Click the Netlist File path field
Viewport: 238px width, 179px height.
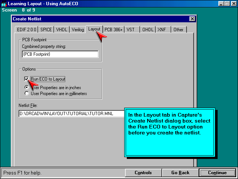pyautogui.click(x=70, y=114)
